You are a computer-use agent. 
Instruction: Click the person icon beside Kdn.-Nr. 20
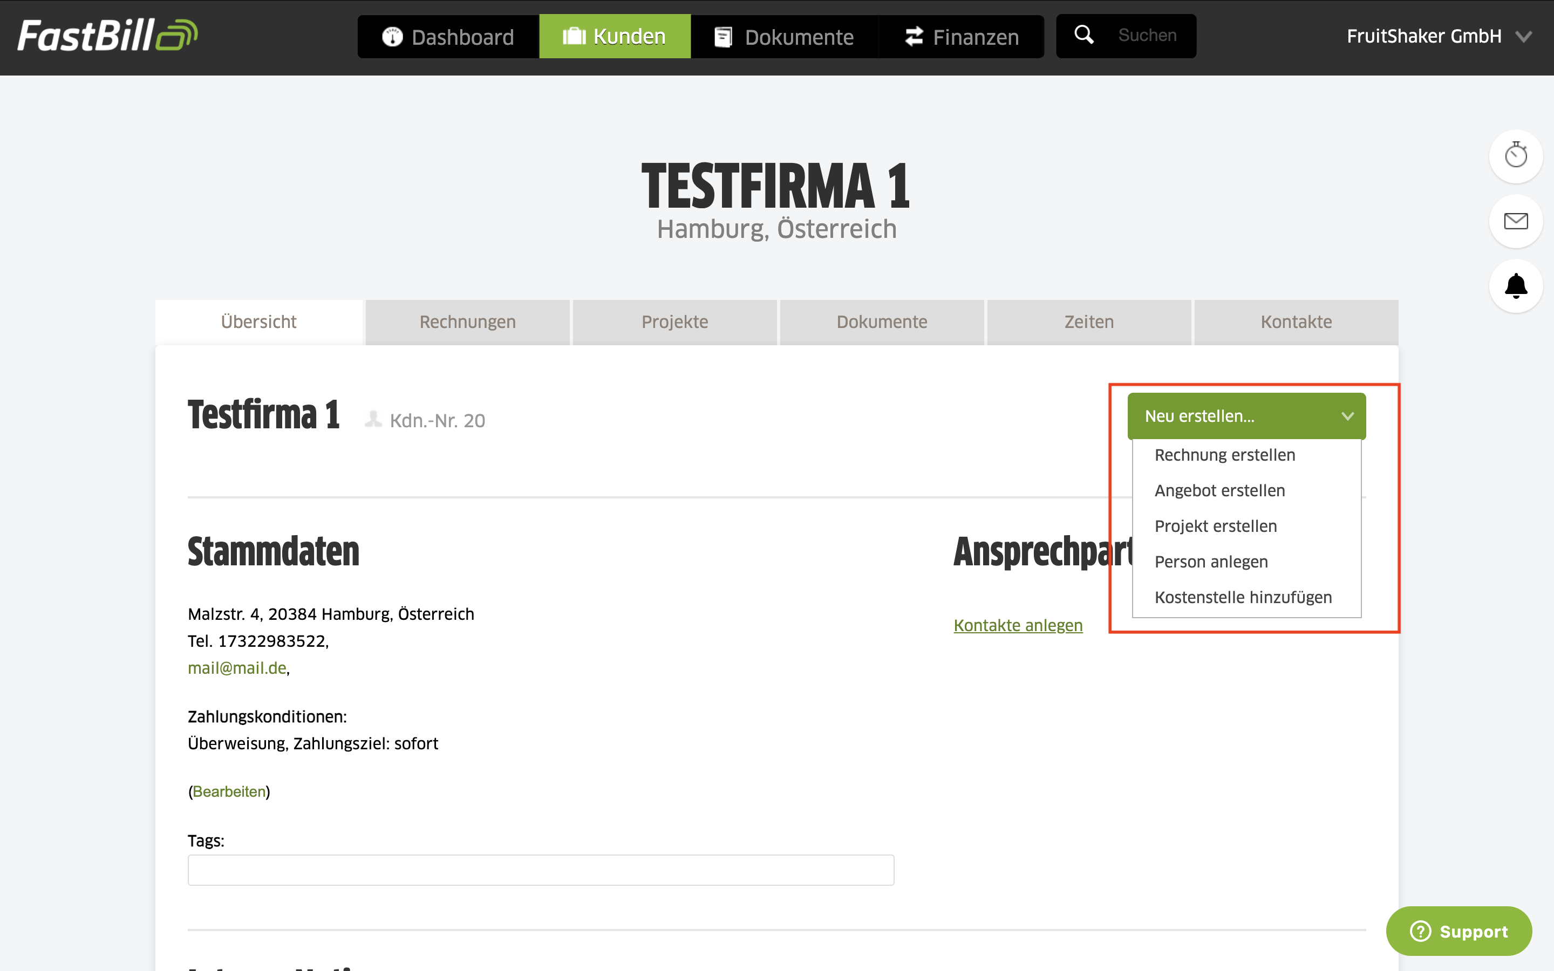[x=373, y=419]
